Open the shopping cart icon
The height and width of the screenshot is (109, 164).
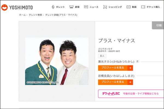click(x=105, y=7)
